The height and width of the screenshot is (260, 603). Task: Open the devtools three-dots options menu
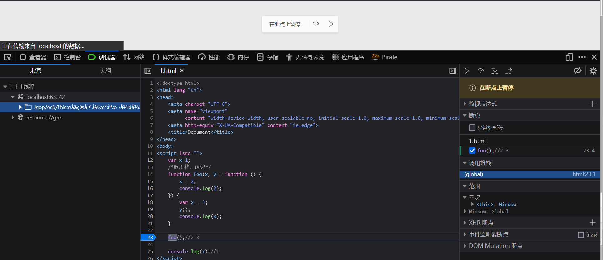click(582, 57)
